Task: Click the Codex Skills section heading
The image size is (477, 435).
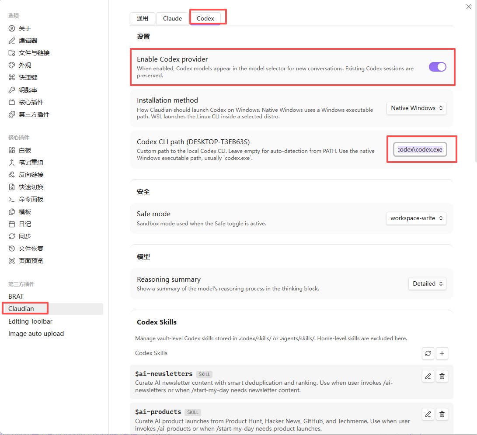Action: click(157, 322)
